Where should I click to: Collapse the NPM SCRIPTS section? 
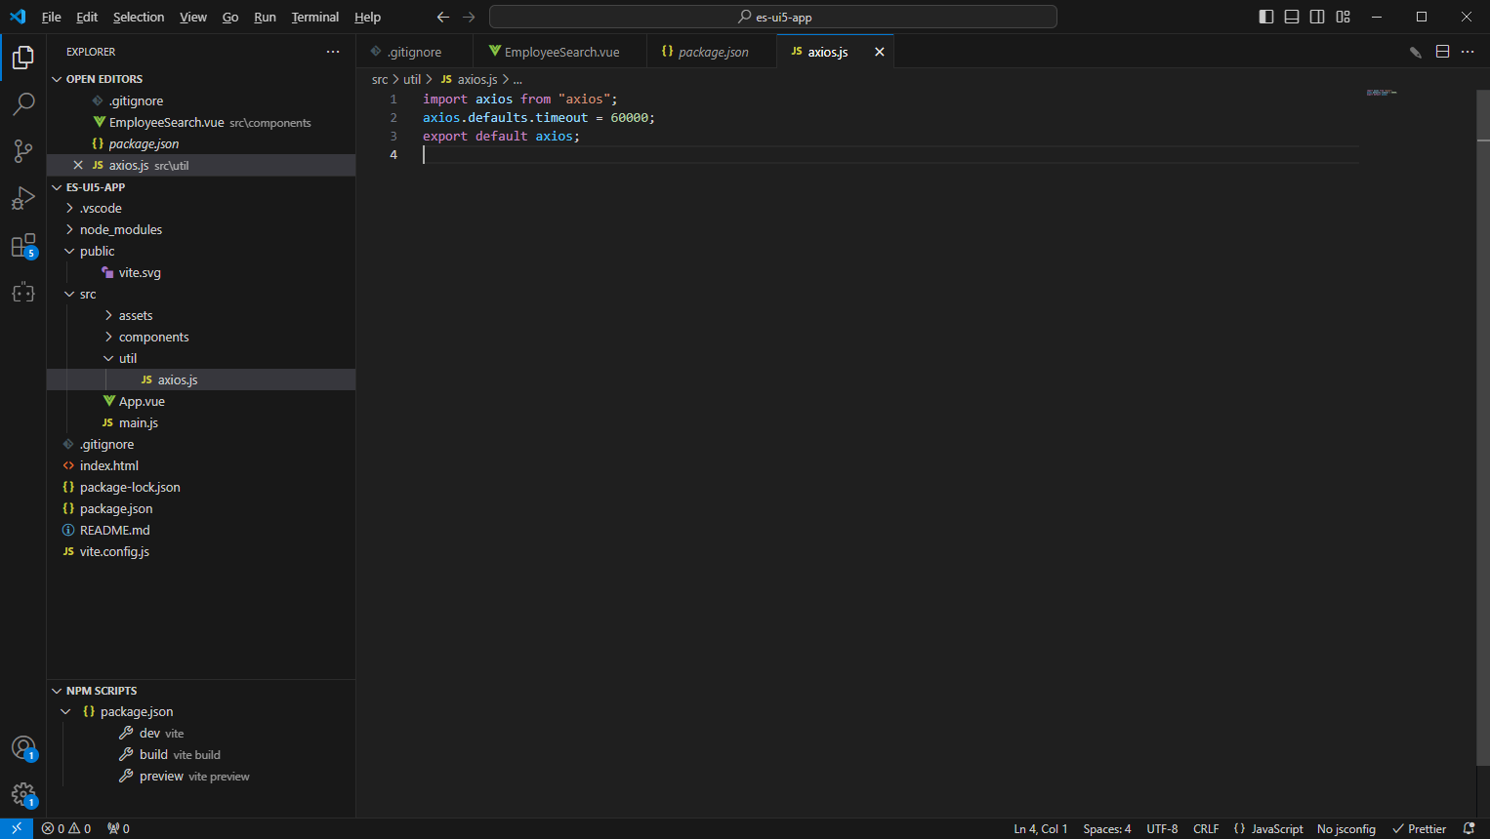pos(102,691)
